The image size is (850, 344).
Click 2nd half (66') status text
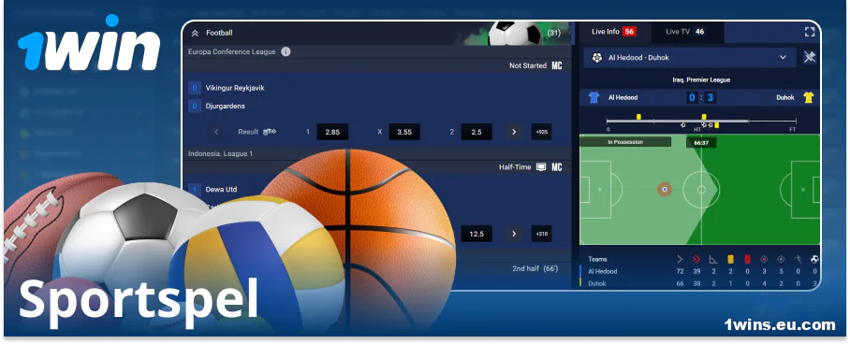pos(535,268)
